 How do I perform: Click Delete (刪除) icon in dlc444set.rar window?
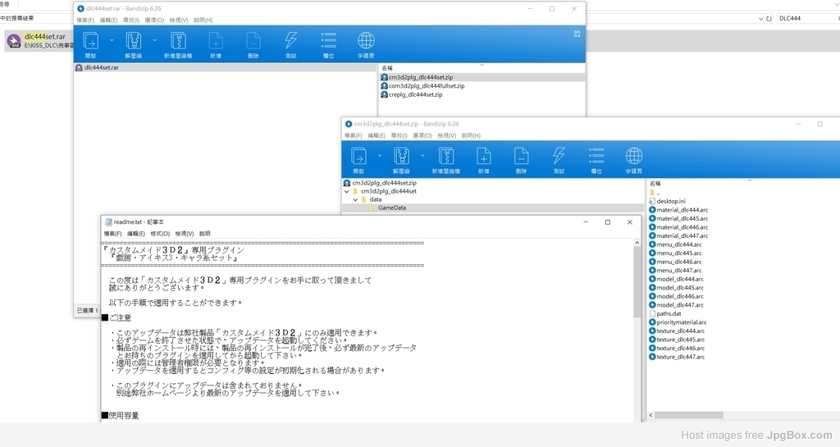(253, 41)
